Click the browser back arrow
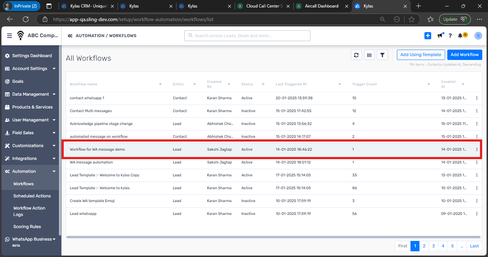The image size is (488, 257). pos(10,19)
